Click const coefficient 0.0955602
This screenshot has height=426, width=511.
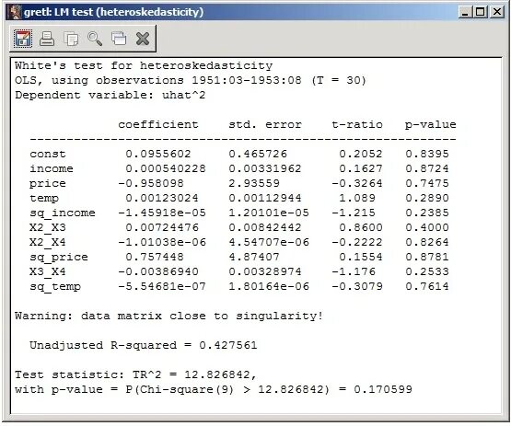click(158, 154)
